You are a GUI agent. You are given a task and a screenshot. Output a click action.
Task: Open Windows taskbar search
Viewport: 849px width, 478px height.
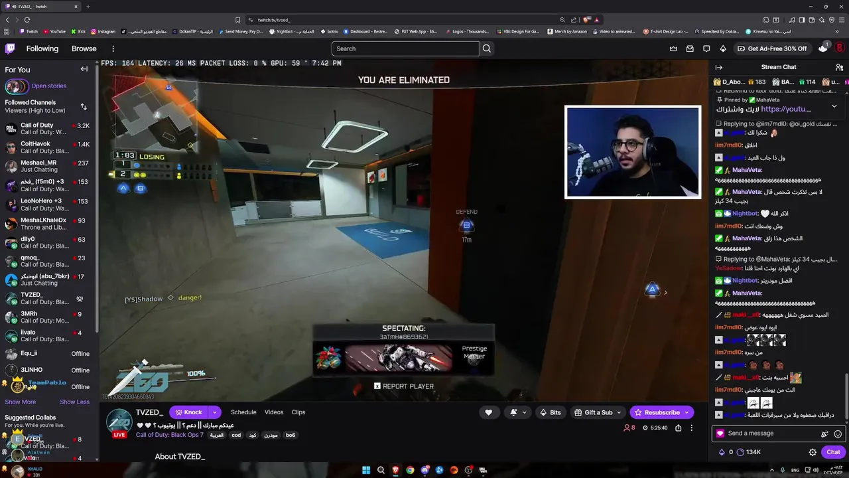(381, 470)
